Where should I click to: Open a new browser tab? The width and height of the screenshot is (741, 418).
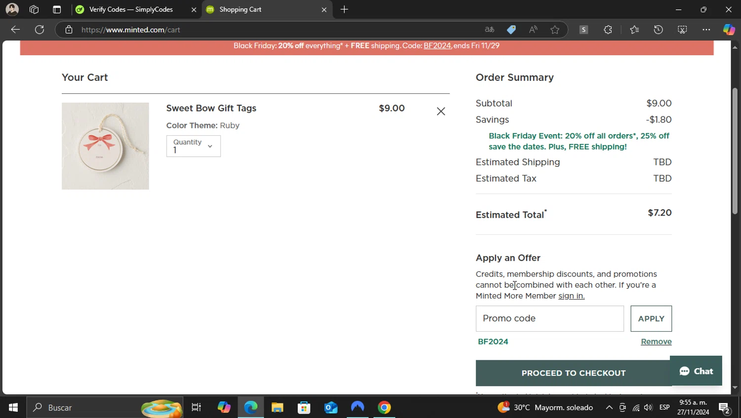click(344, 9)
